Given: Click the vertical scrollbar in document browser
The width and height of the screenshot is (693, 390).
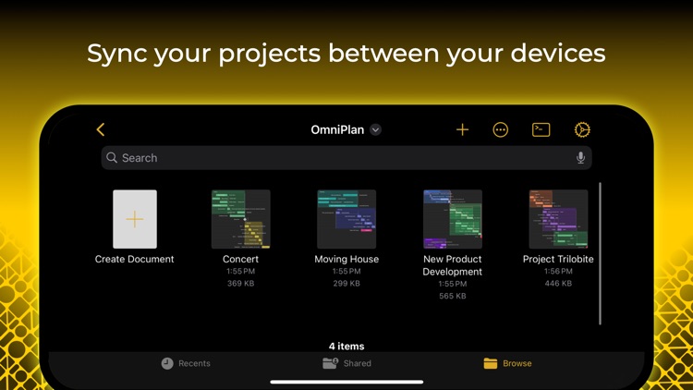Looking at the screenshot, I should pyautogui.click(x=600, y=253).
